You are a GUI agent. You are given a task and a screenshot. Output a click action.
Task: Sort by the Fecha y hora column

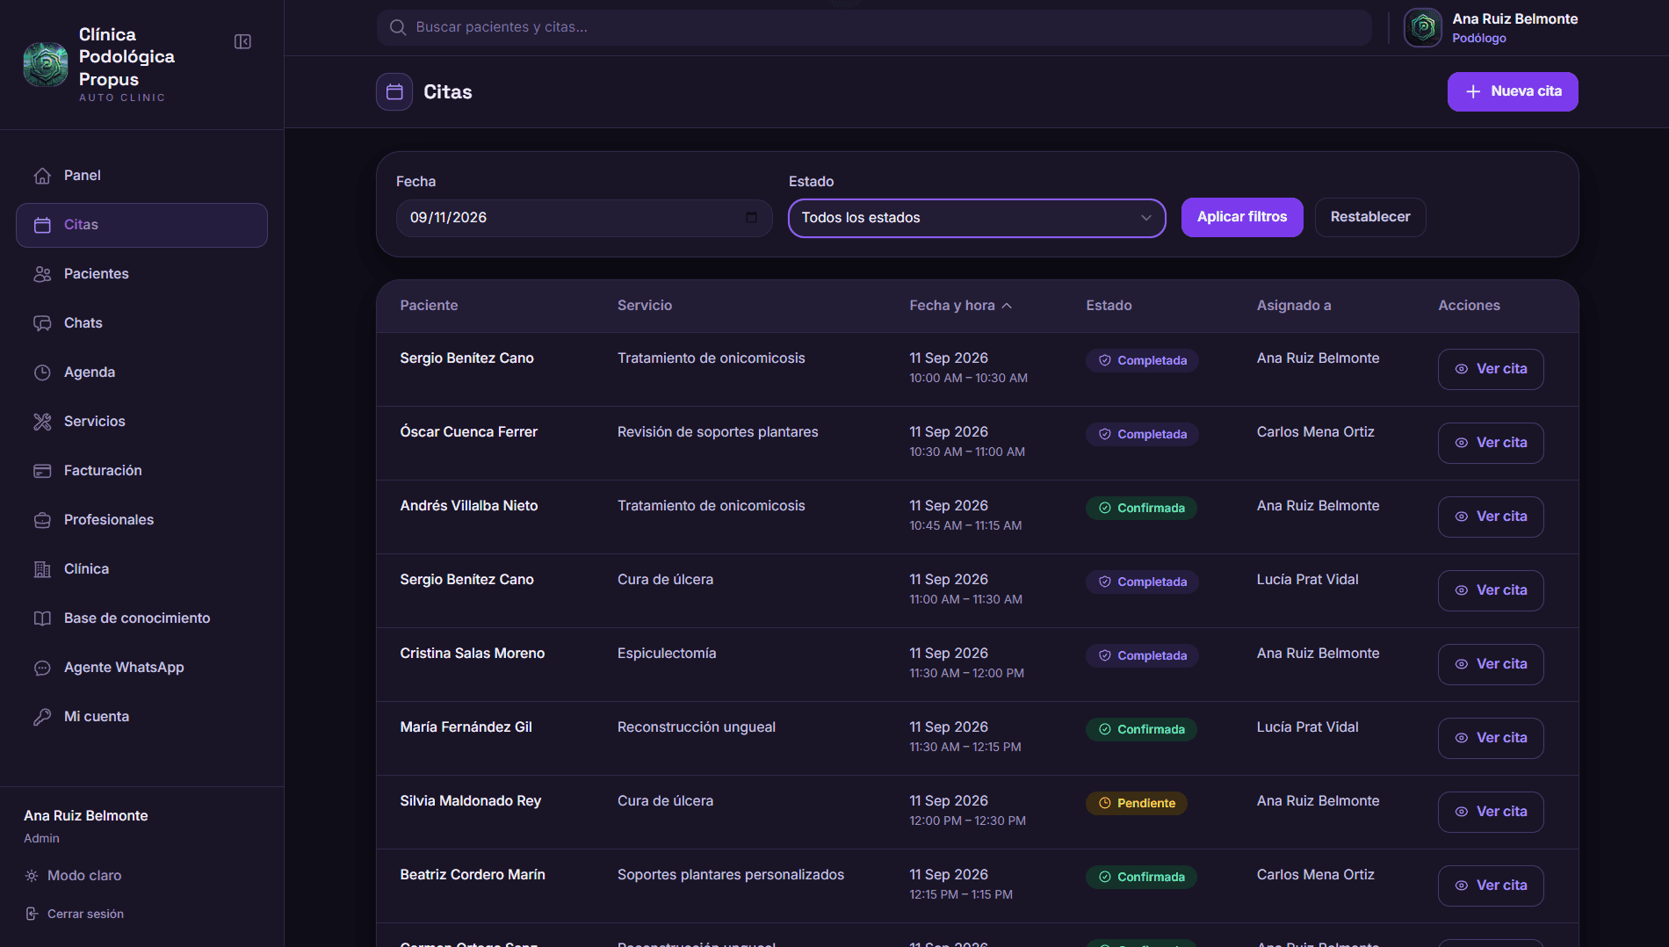(x=960, y=306)
